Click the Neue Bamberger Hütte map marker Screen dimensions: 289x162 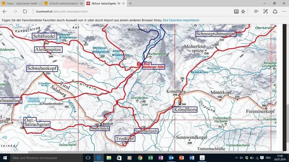click(139, 64)
